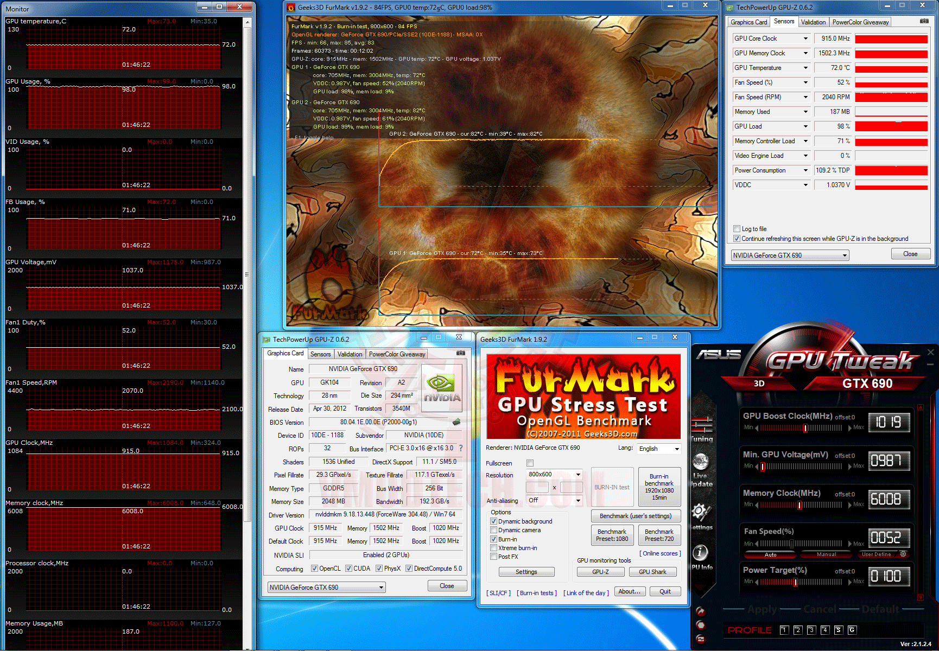Open the monitor graph icon in GPU Tweak

(x=701, y=639)
